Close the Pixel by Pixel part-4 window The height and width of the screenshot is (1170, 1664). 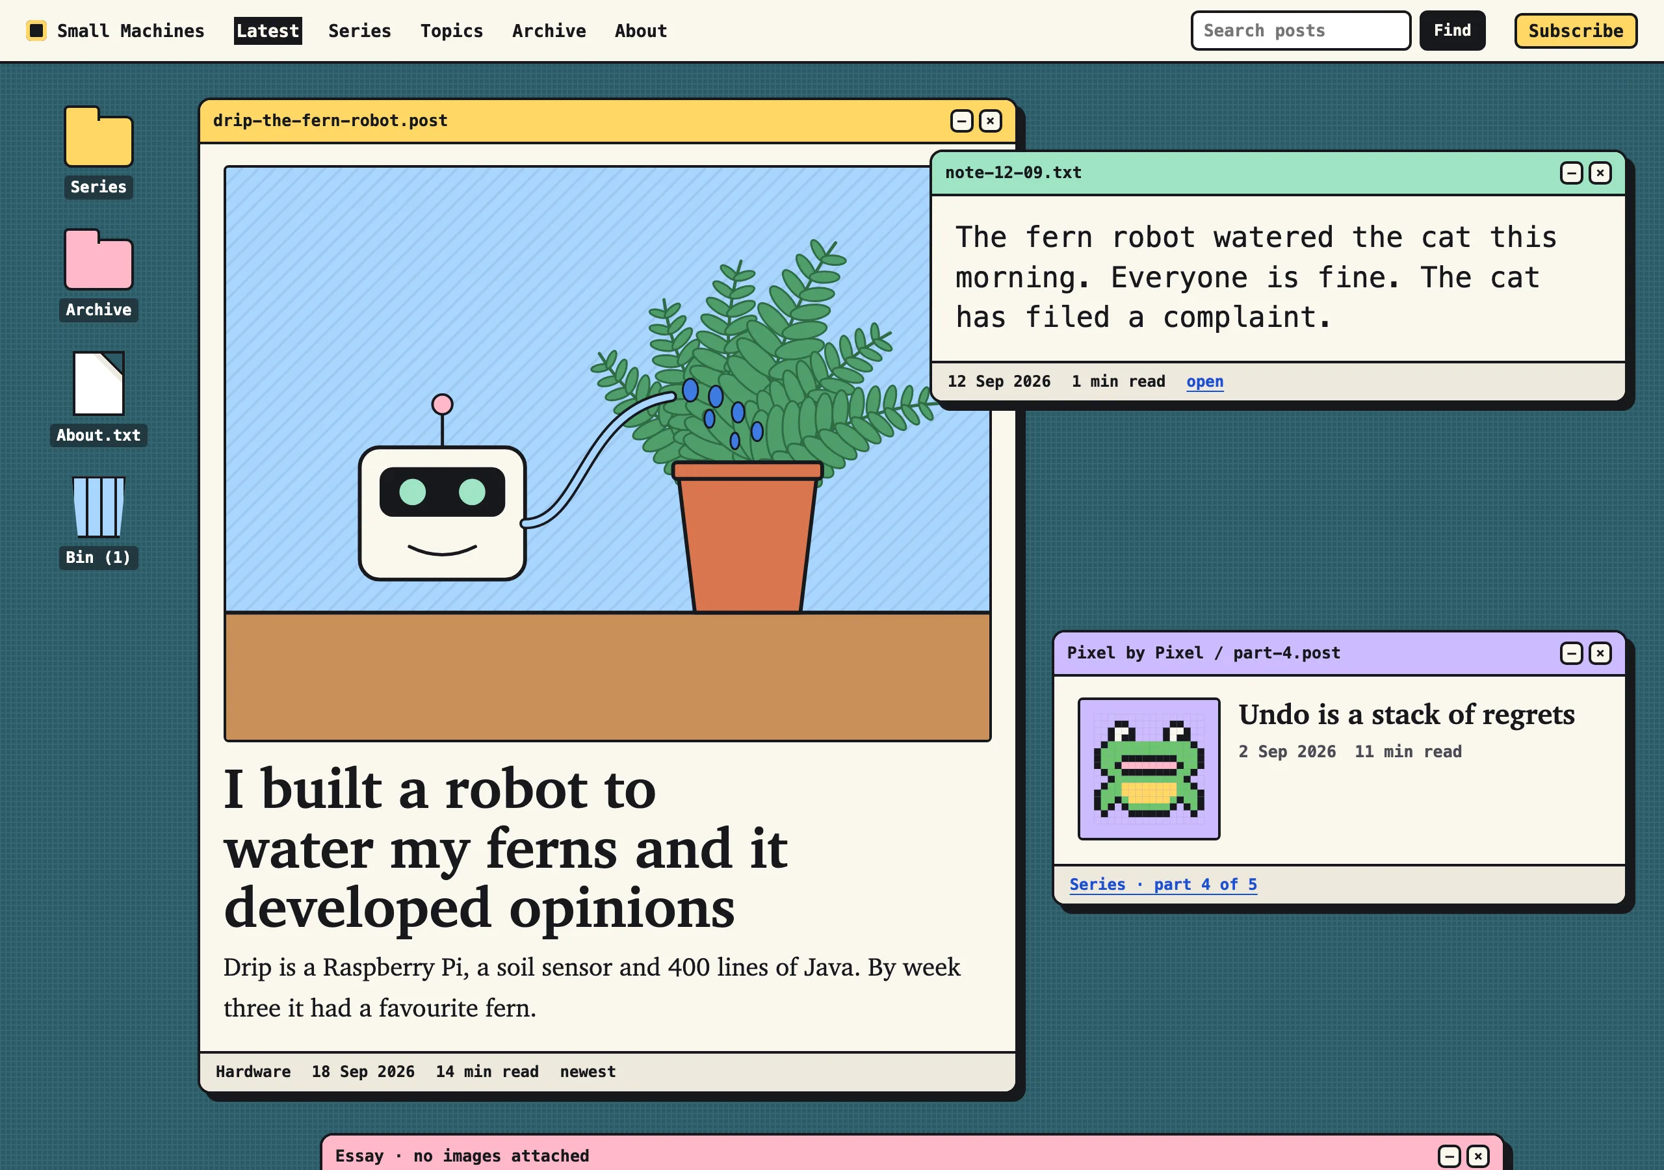click(1600, 653)
